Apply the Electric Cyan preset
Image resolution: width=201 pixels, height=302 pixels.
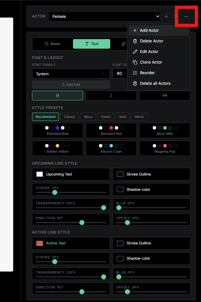(111, 148)
